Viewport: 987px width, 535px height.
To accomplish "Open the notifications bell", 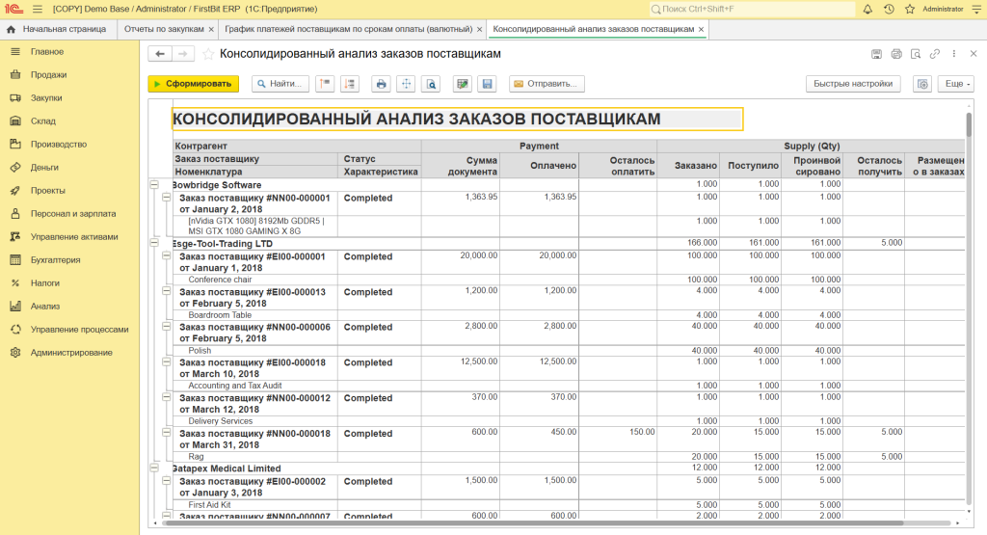I will [x=867, y=10].
